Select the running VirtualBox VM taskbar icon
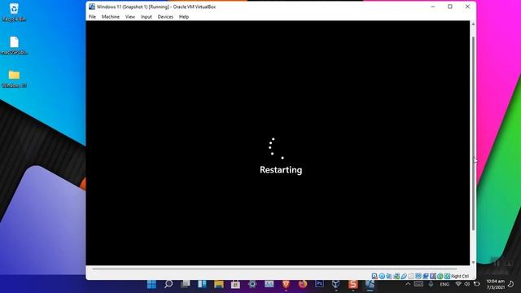521x293 pixels. coord(370,284)
